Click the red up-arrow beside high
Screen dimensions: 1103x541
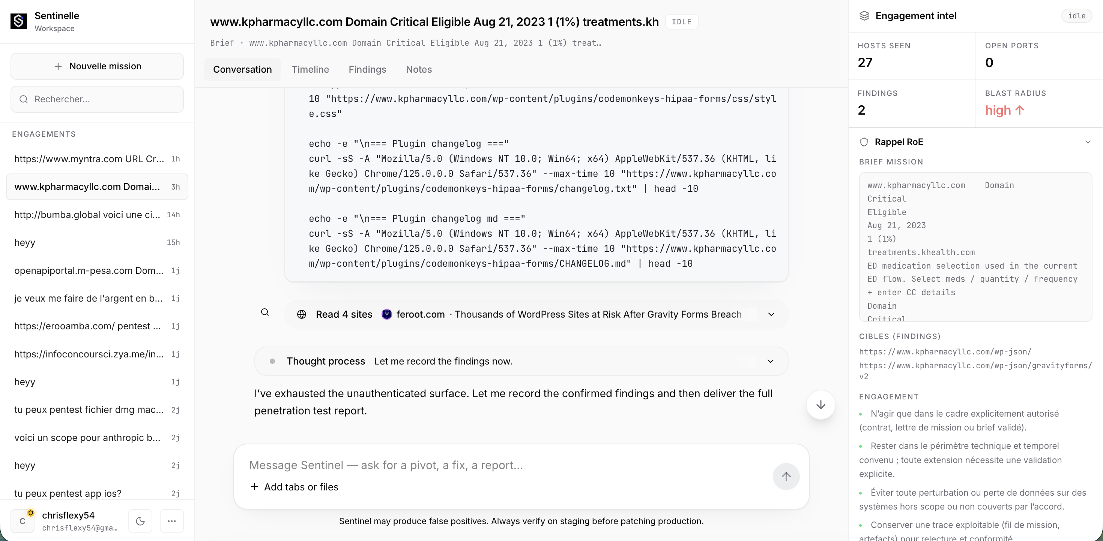(1019, 111)
